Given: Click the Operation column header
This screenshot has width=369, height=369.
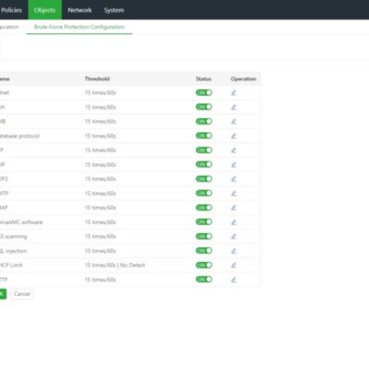Looking at the screenshot, I should pyautogui.click(x=244, y=78).
